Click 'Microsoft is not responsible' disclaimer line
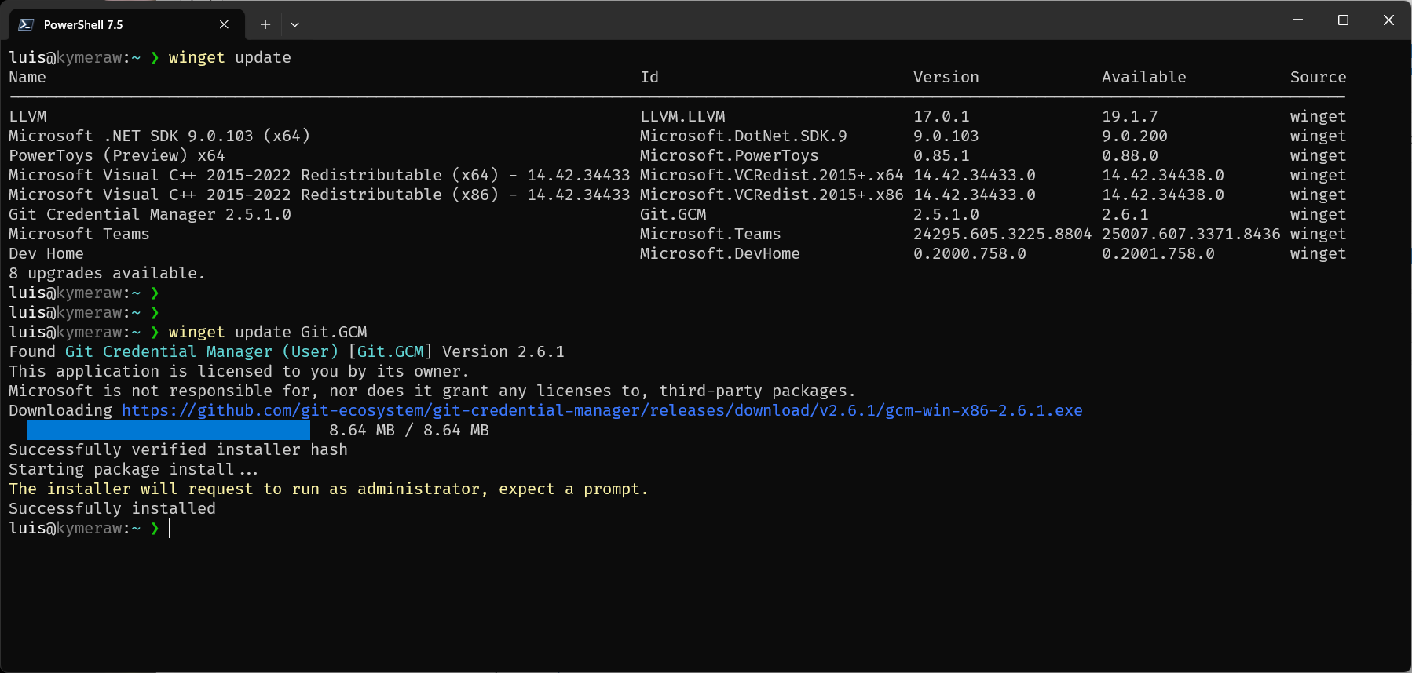 coord(433,391)
